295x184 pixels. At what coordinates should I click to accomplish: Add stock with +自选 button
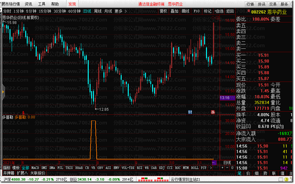point(219,11)
